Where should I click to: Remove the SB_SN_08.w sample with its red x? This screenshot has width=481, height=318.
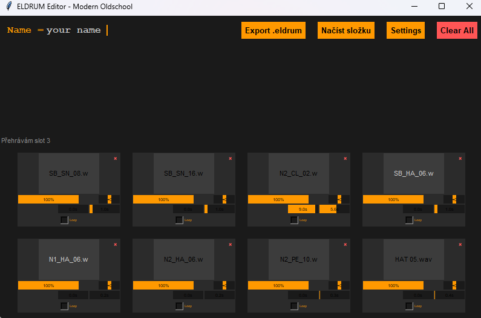(116, 159)
